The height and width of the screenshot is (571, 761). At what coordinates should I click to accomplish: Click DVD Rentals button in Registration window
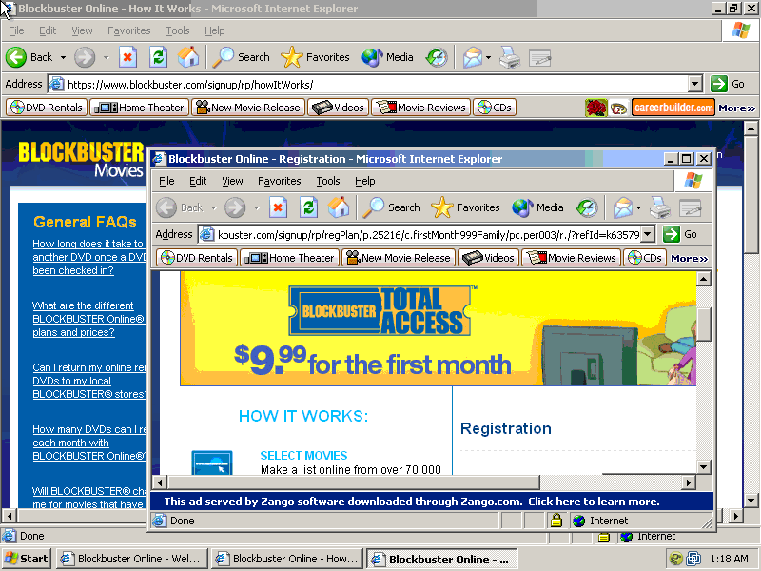[x=197, y=258]
